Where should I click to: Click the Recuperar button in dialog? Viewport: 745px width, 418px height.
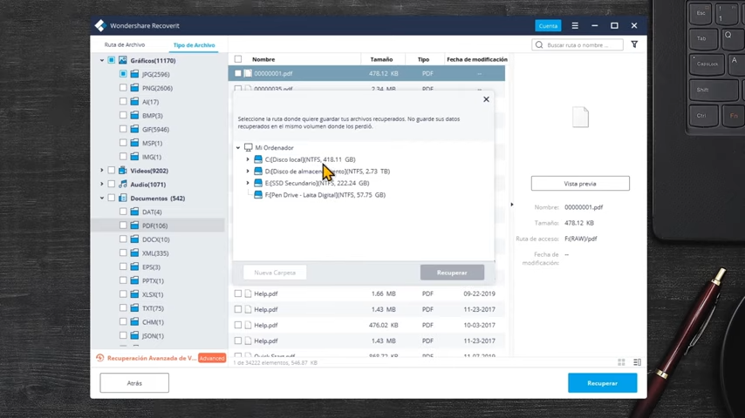click(452, 273)
